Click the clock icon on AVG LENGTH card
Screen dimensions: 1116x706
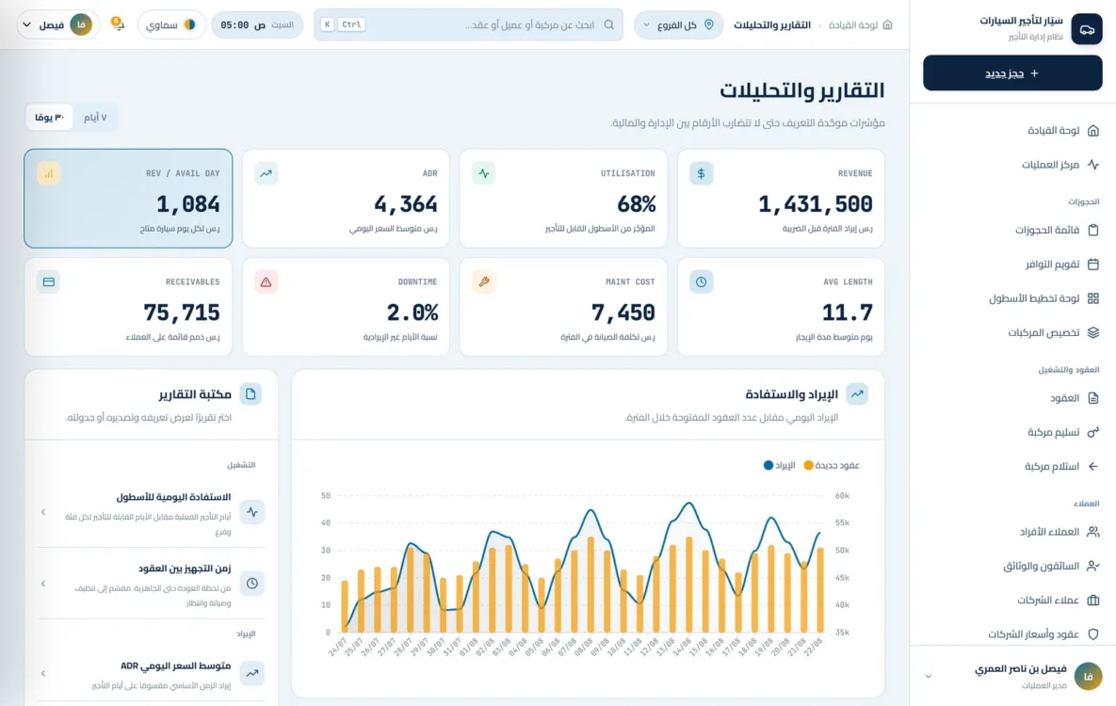(x=701, y=281)
